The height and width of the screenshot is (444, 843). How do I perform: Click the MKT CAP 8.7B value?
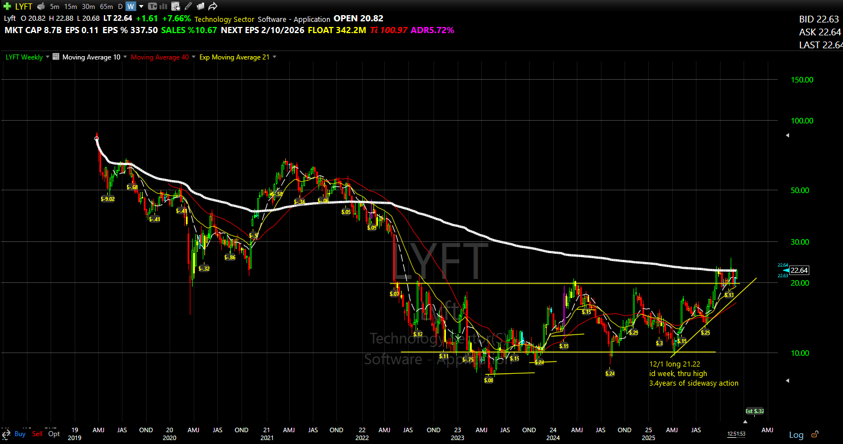[x=33, y=30]
